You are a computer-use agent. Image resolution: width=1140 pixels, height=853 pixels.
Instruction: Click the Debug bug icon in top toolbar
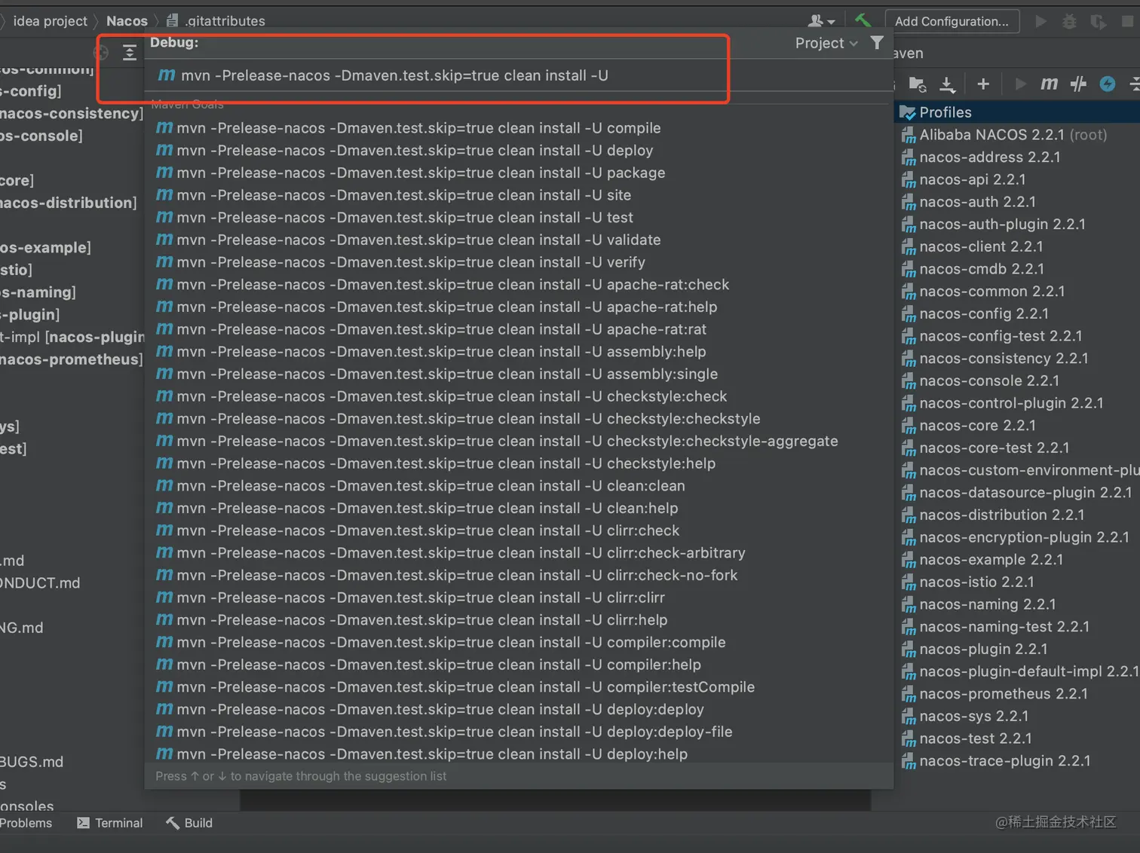click(x=1069, y=21)
